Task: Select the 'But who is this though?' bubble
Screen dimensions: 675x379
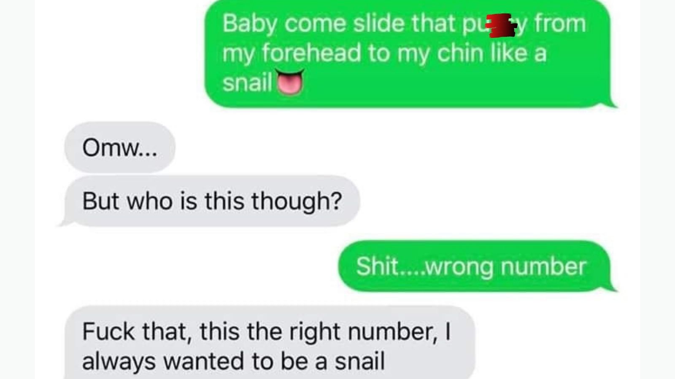Action: click(209, 201)
